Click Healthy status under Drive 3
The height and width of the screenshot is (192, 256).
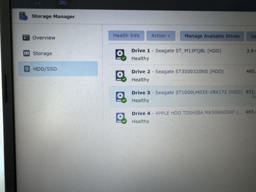(140, 100)
